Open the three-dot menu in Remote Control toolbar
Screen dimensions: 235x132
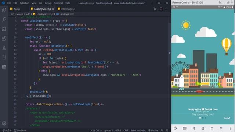click(x=230, y=128)
